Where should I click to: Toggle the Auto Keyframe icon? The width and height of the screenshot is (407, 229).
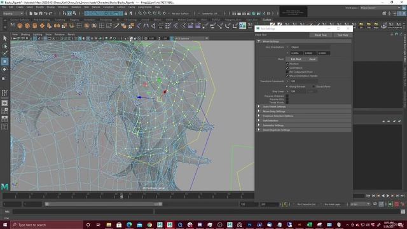click(x=397, y=204)
